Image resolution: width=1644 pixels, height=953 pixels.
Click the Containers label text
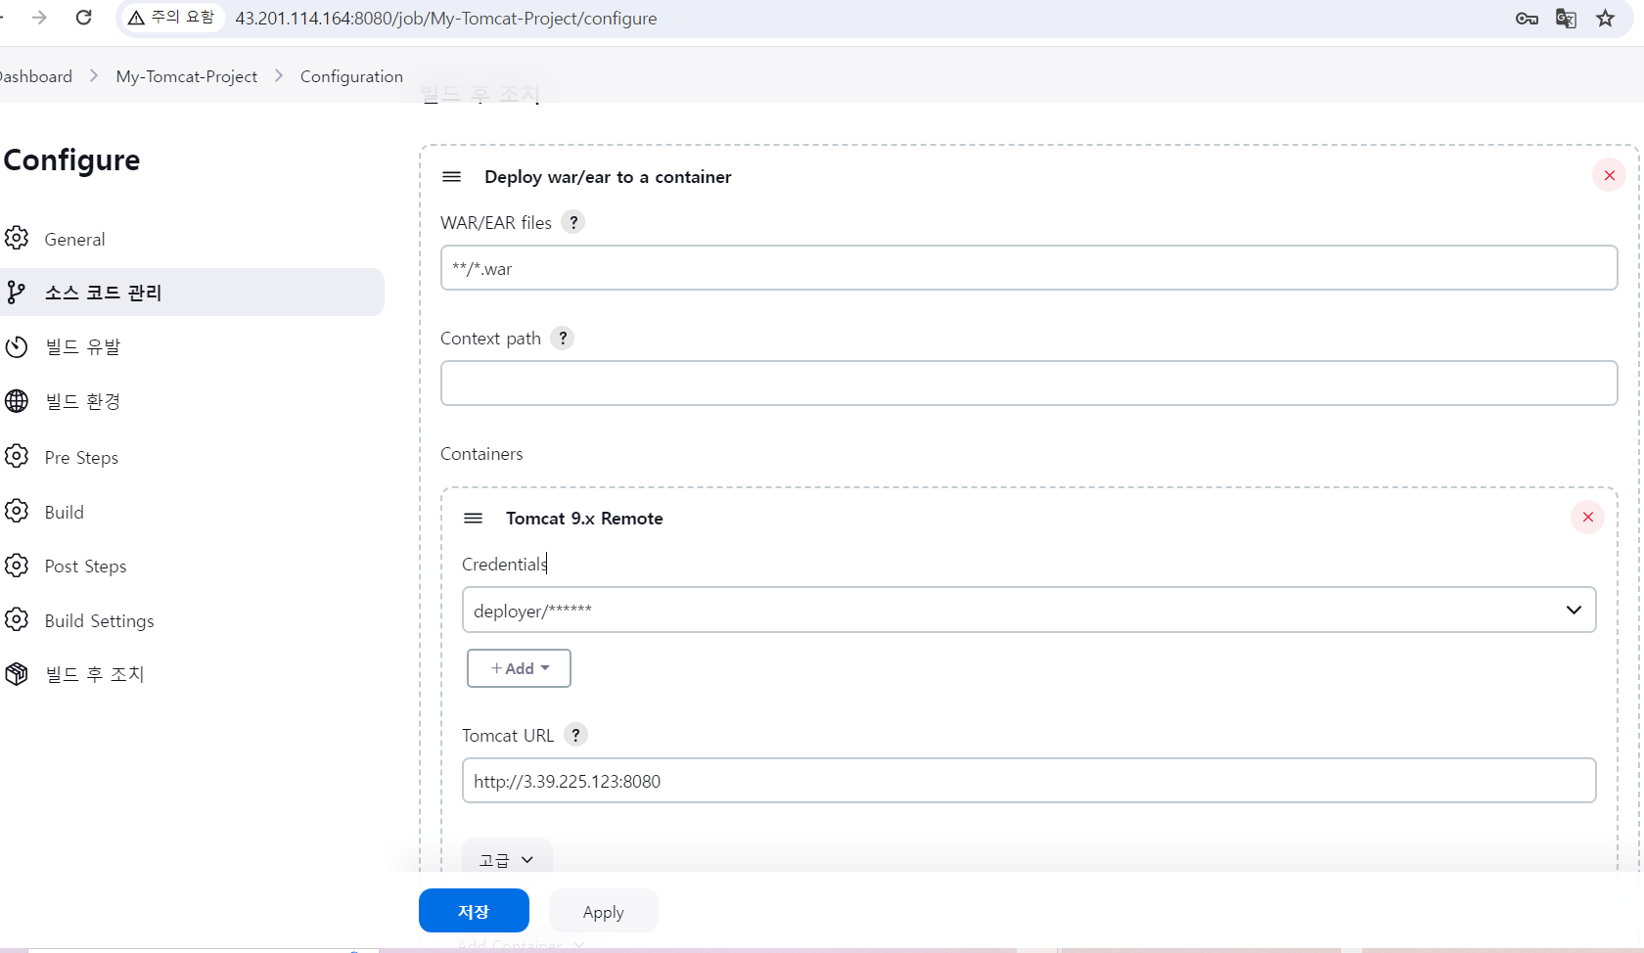point(481,454)
